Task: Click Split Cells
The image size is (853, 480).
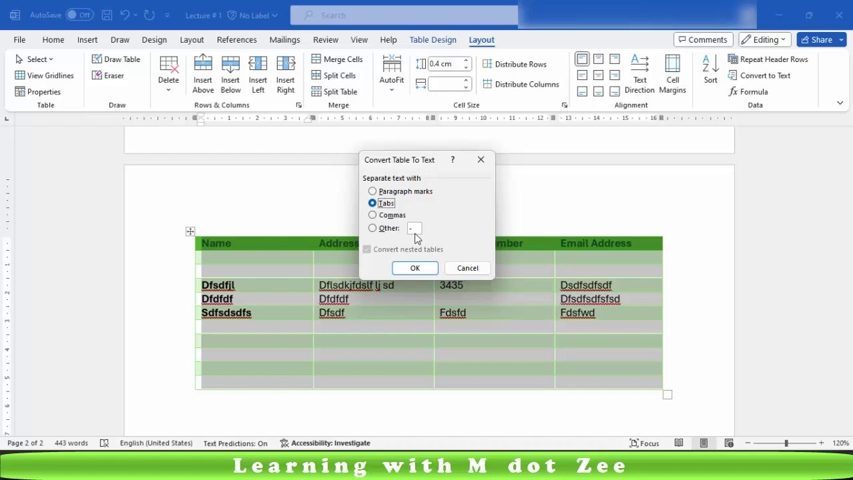Action: click(x=333, y=75)
